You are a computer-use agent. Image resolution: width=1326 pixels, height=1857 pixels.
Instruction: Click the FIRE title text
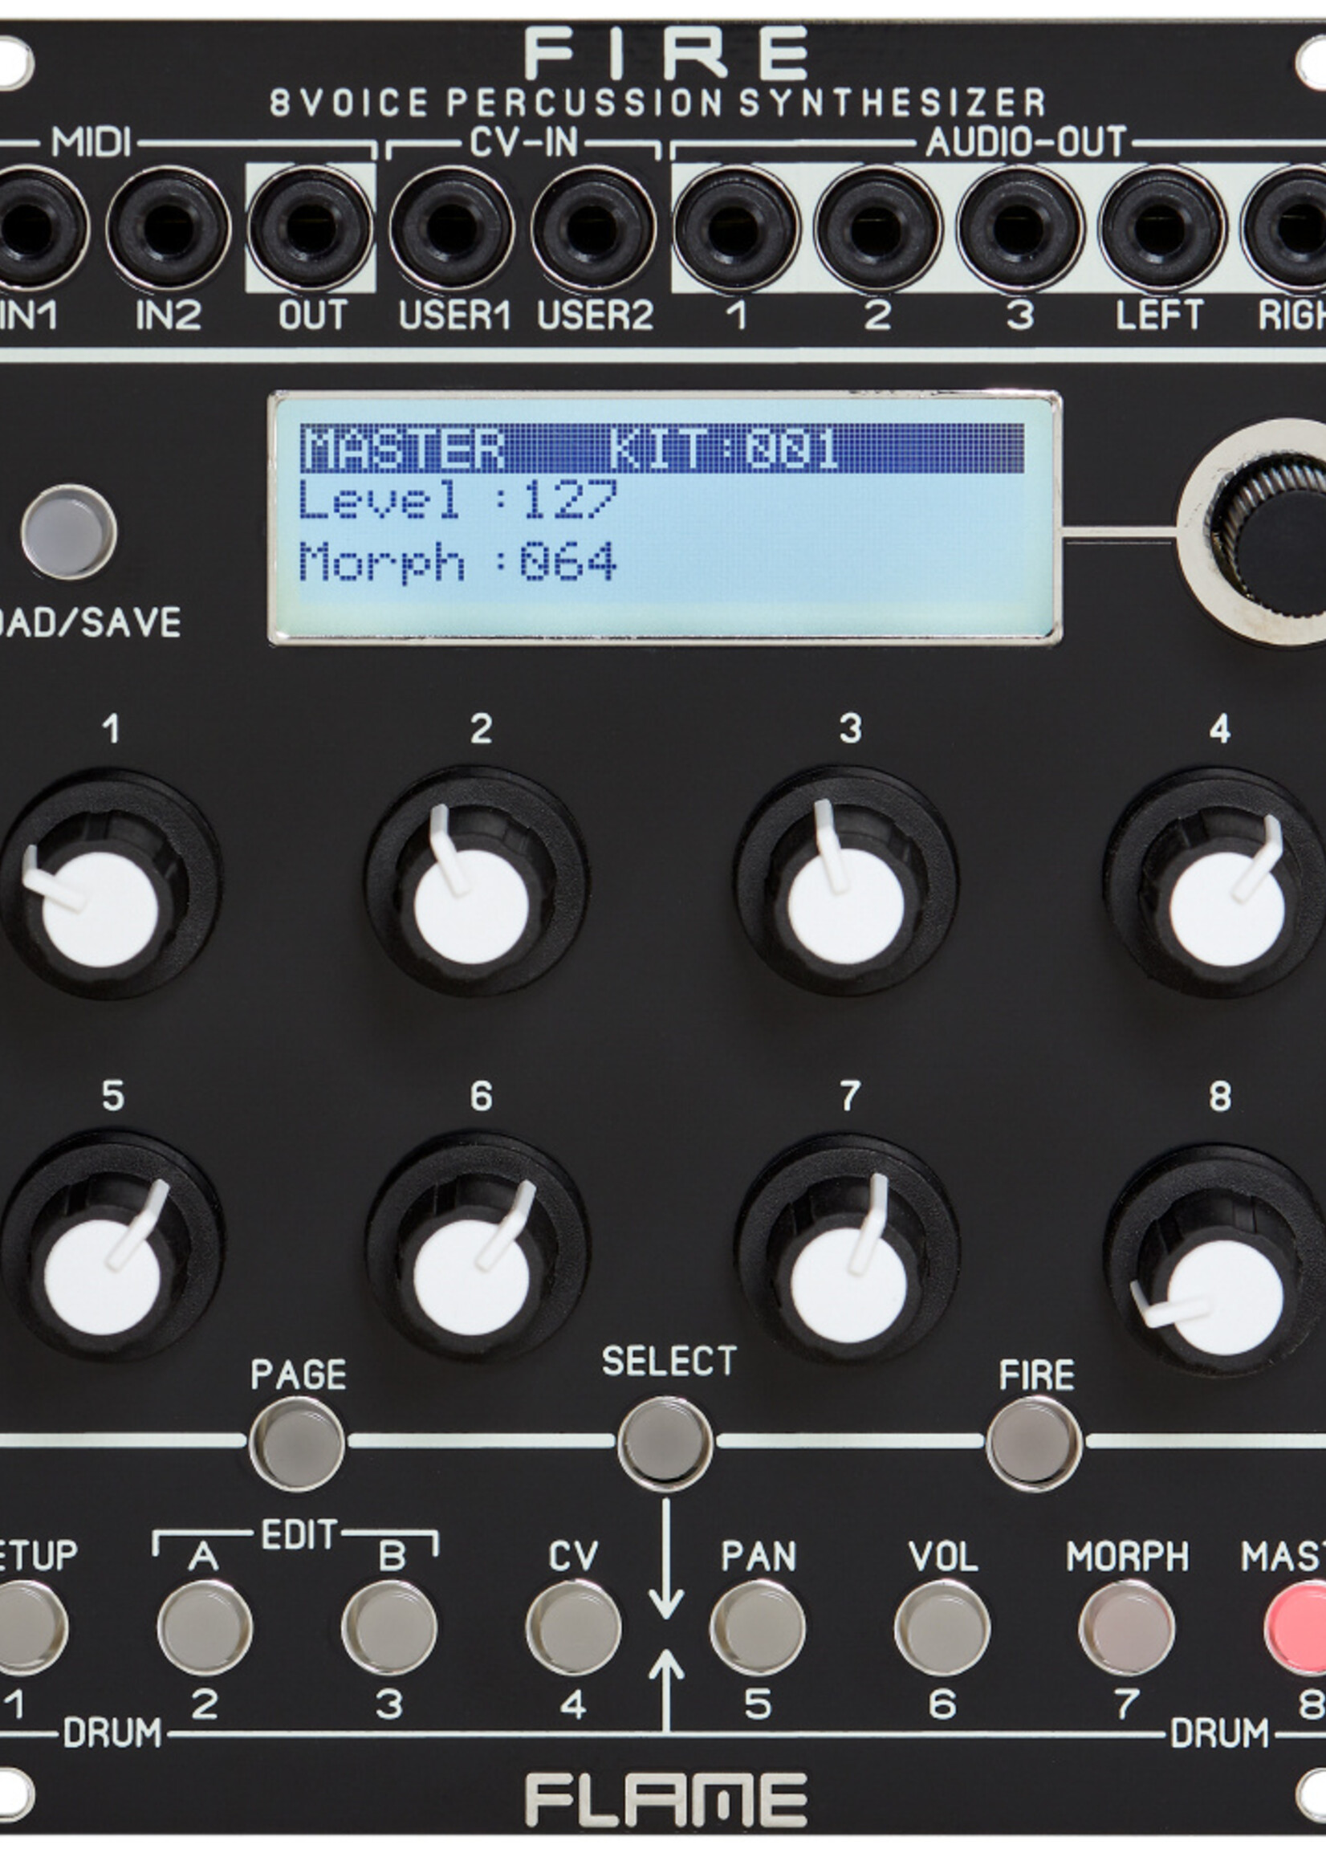pyautogui.click(x=667, y=53)
